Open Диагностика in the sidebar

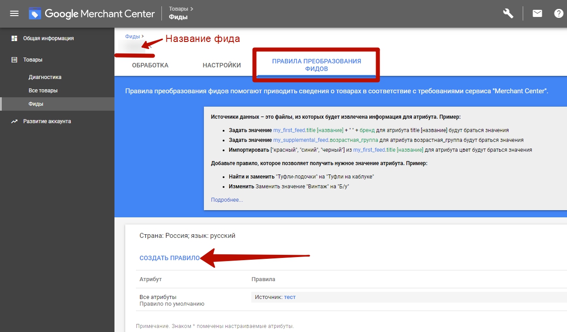[x=45, y=77]
